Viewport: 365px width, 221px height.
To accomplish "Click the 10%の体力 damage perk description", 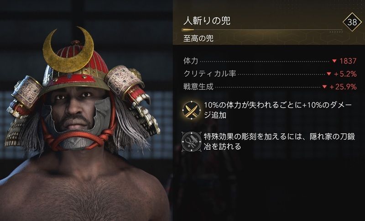I will (x=278, y=110).
